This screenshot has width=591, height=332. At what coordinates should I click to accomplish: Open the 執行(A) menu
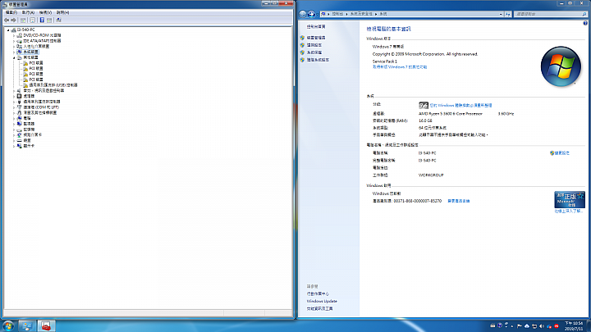coord(28,12)
